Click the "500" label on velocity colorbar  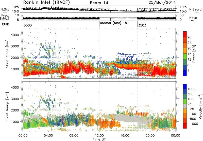tap(191, 94)
